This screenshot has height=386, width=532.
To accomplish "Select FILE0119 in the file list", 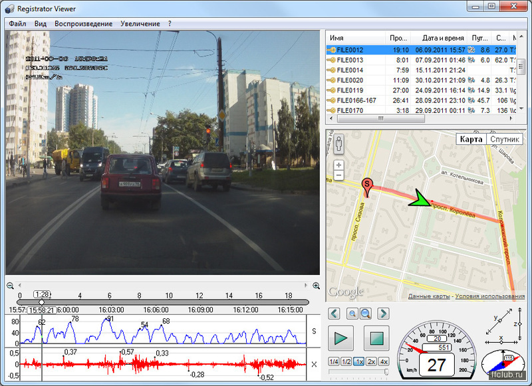I will click(421, 90).
